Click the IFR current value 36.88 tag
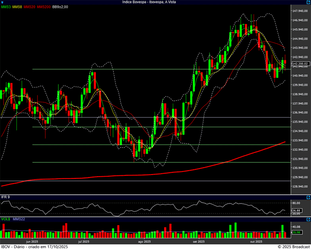Screen dimensions: 311x249 click(x=296, y=211)
